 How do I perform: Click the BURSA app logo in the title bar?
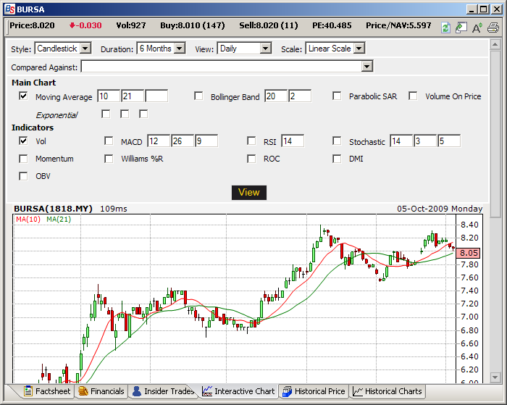click(x=10, y=9)
